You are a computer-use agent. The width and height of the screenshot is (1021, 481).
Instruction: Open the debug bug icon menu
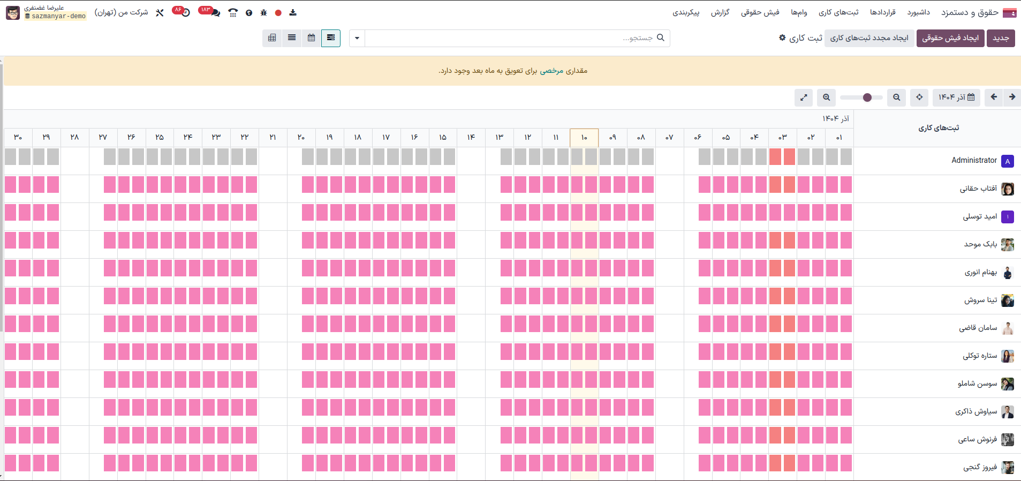(x=263, y=13)
